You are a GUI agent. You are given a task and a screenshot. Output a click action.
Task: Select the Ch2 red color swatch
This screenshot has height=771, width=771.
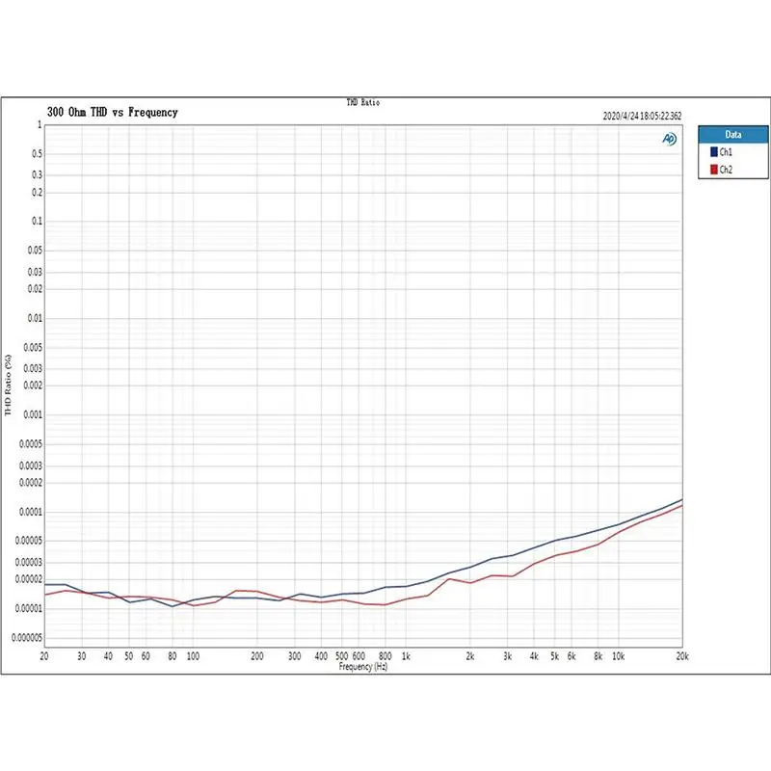(x=713, y=170)
